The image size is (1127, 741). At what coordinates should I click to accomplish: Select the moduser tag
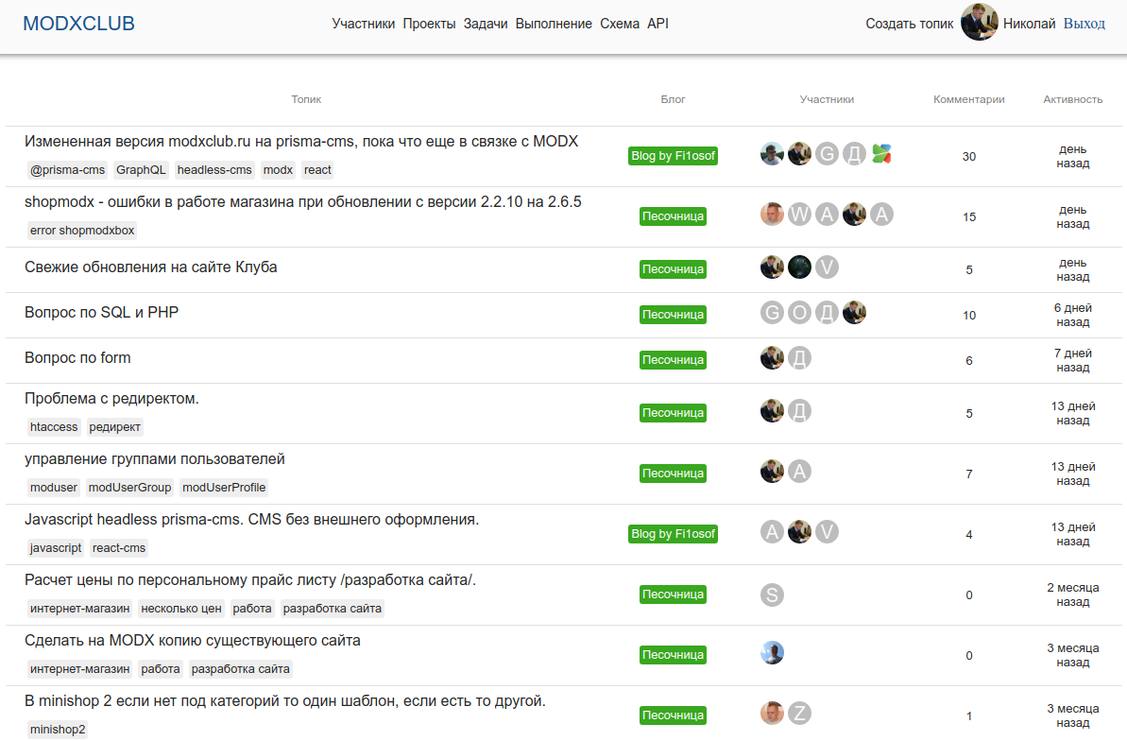[53, 488]
